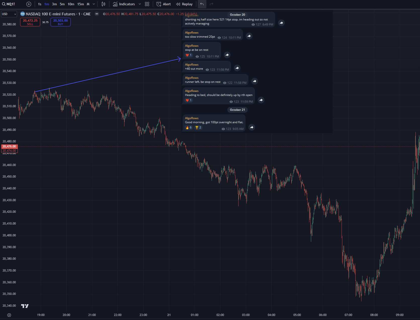Image resolution: width=420 pixels, height=320 pixels.
Task: Click the BUY 20,503.00 button
Action: click(61, 22)
